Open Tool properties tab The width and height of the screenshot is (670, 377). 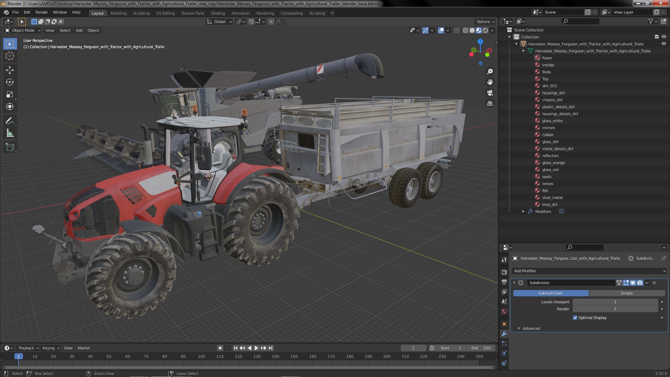(504, 260)
